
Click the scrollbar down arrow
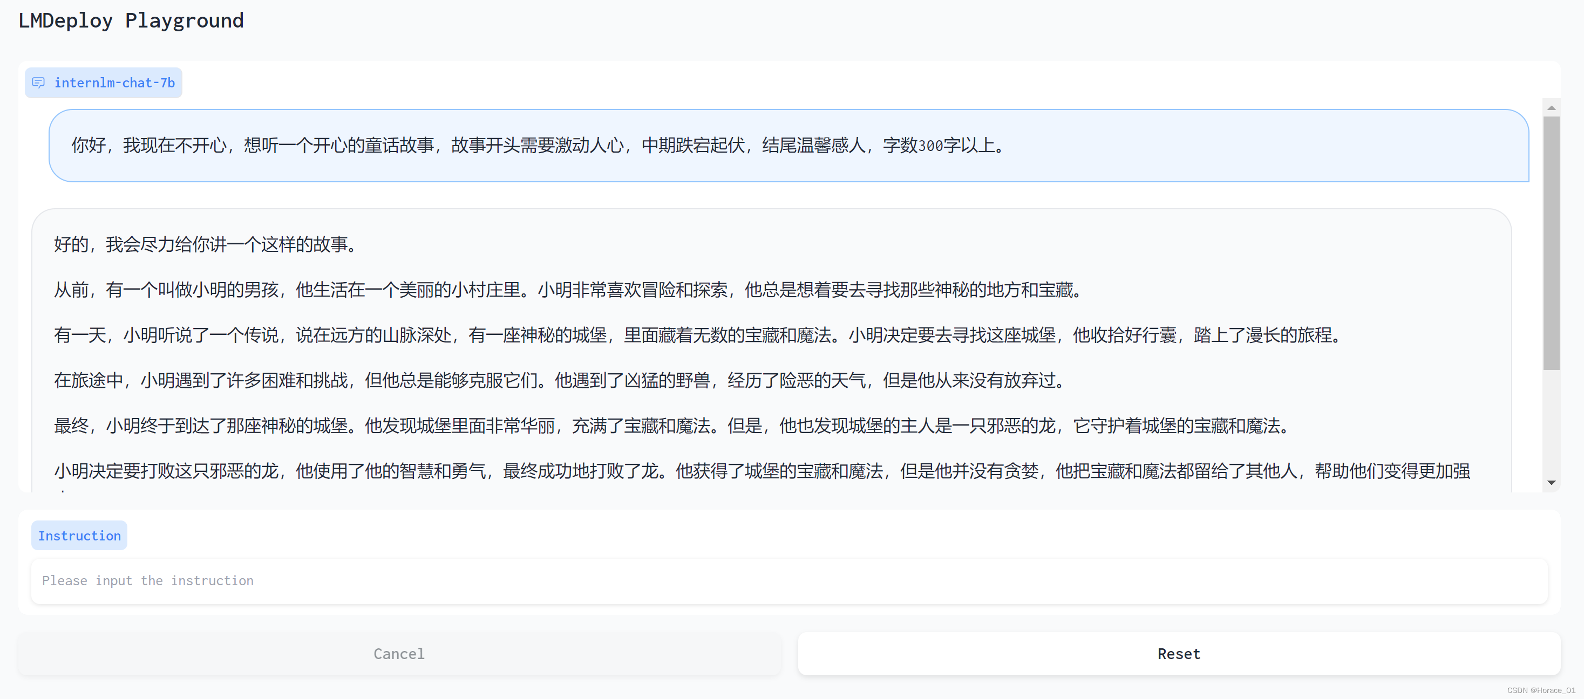click(x=1552, y=483)
